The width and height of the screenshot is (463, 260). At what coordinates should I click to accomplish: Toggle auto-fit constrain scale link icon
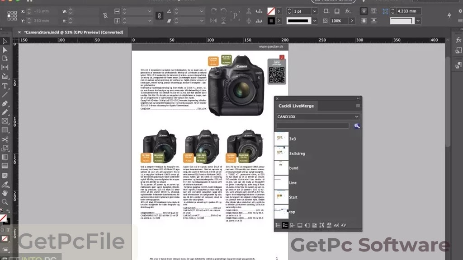coord(159,16)
